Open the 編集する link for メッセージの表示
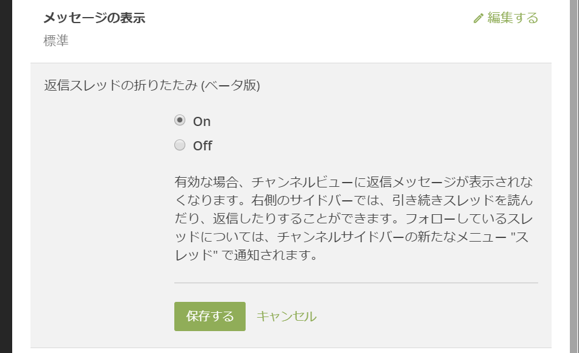The width and height of the screenshot is (579, 353). click(506, 18)
